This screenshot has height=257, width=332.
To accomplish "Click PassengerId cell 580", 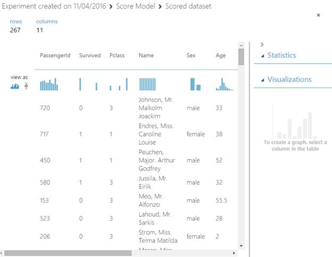I will [x=45, y=182].
